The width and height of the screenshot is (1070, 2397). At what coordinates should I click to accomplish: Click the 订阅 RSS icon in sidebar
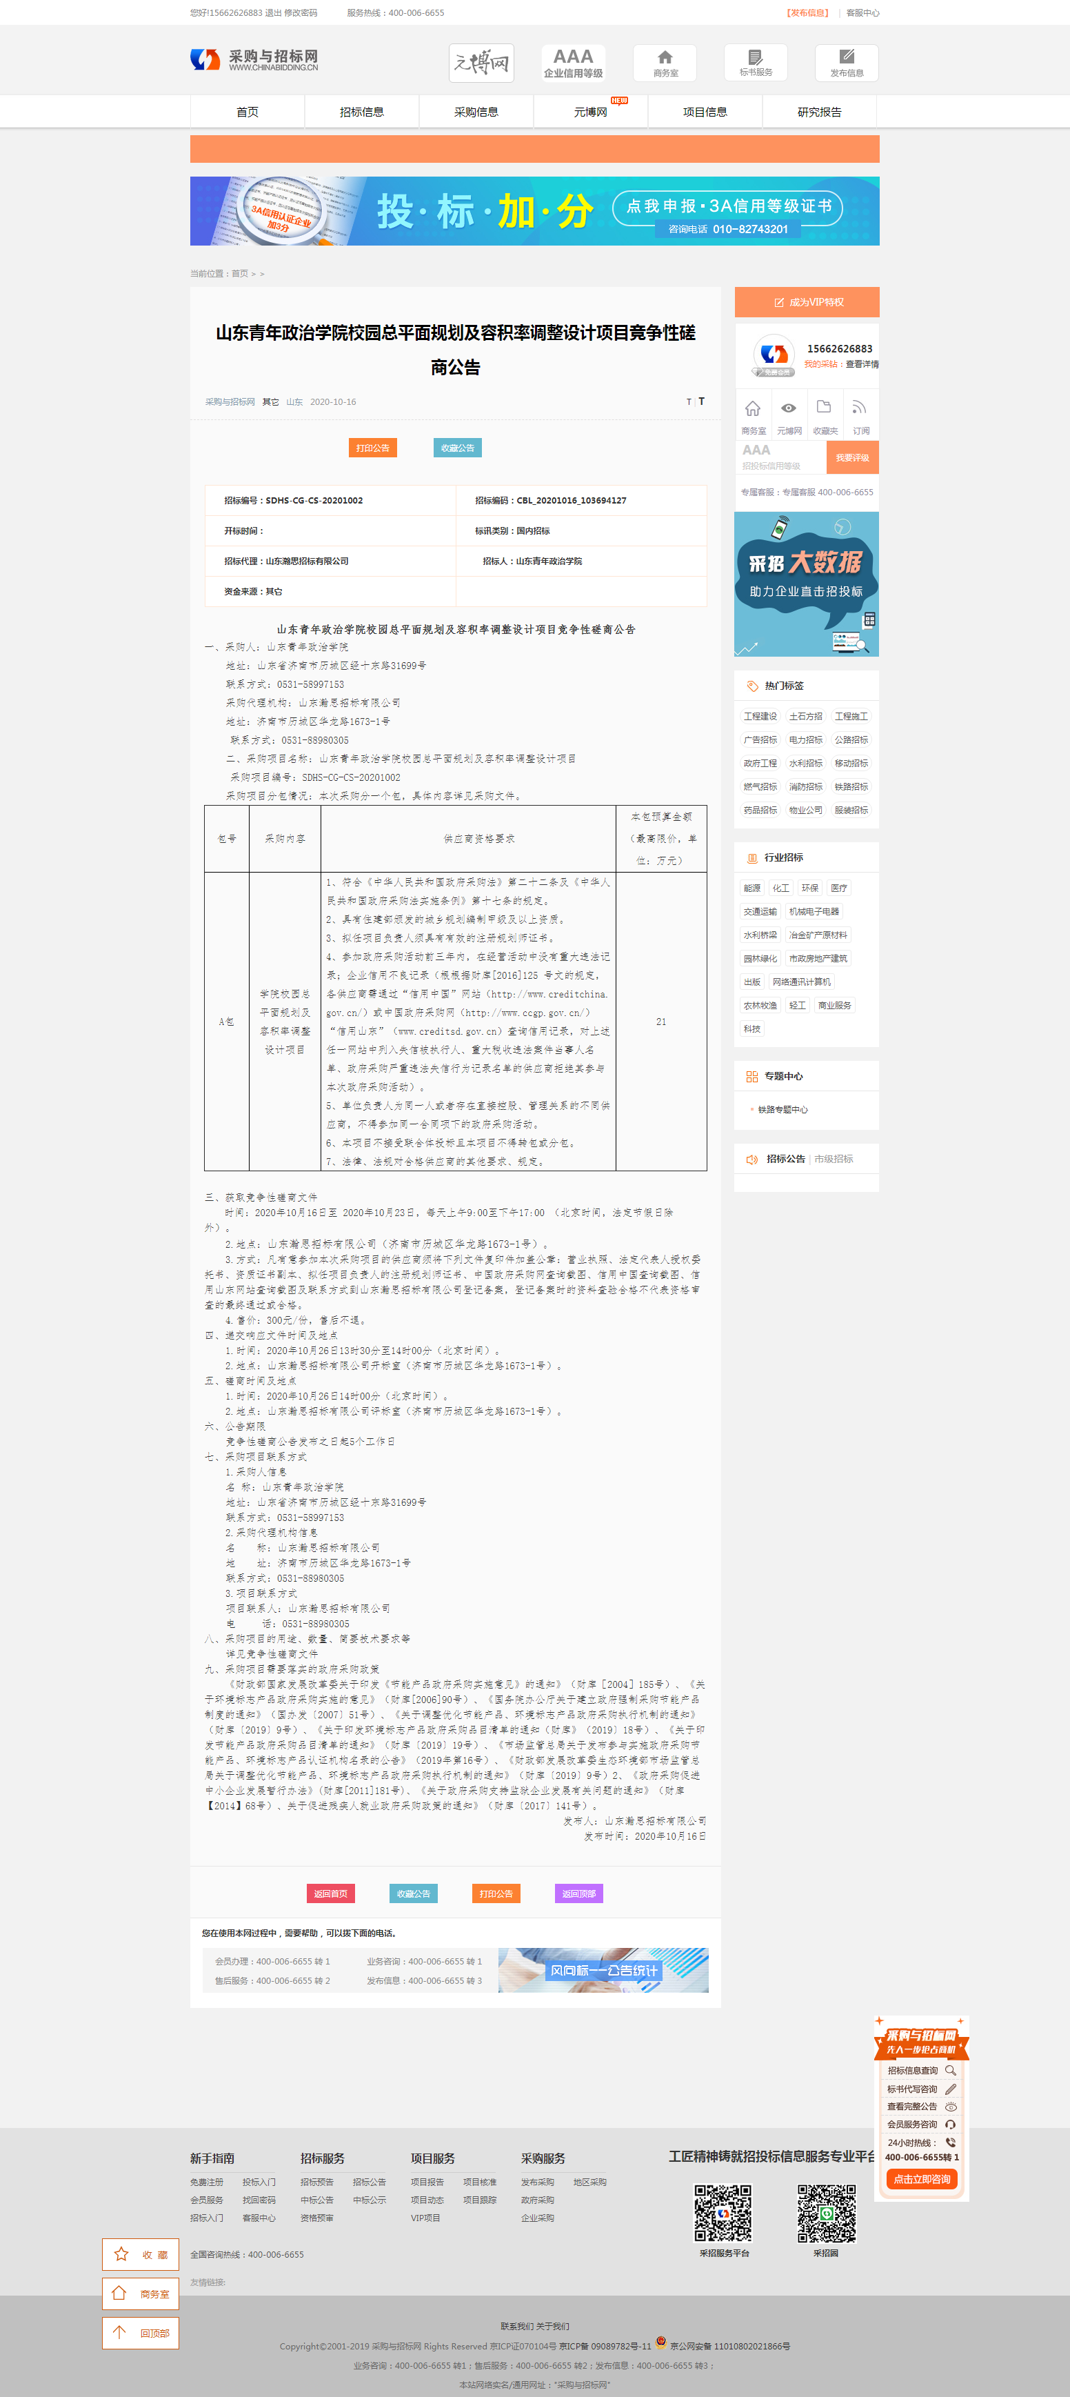[860, 408]
